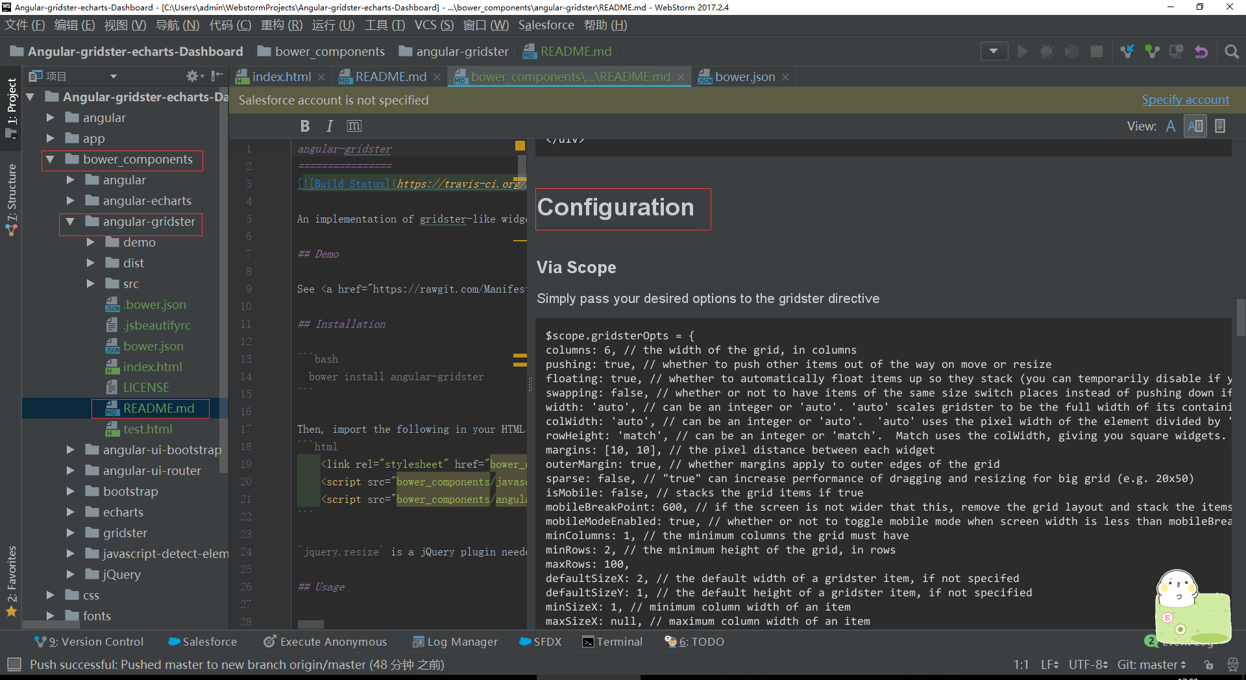
Task: Open Salesforce tool window
Action: (202, 642)
